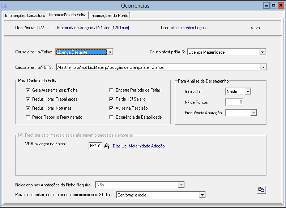The width and height of the screenshot is (286, 208).
Task: Click the copy documents icon button
Action: [x=261, y=190]
